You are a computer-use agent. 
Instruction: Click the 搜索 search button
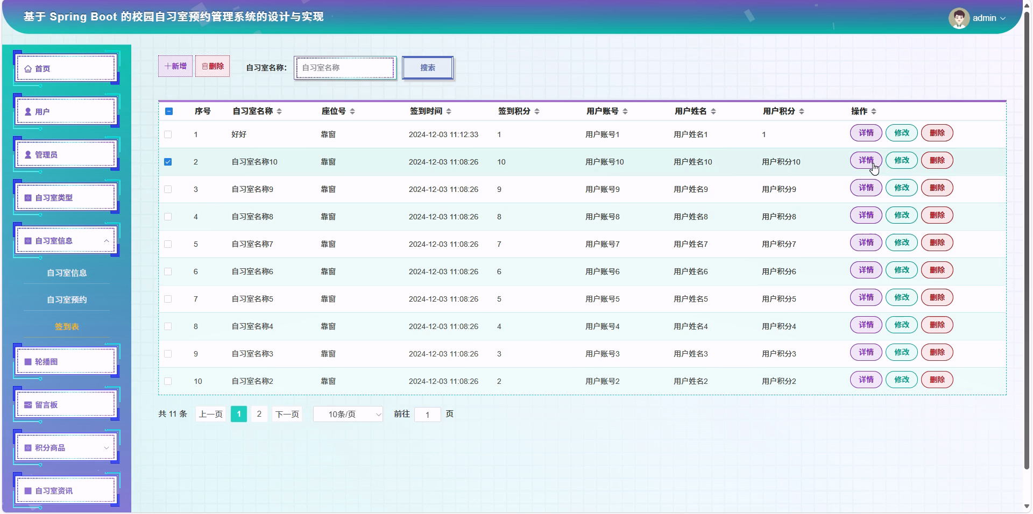[x=428, y=68]
